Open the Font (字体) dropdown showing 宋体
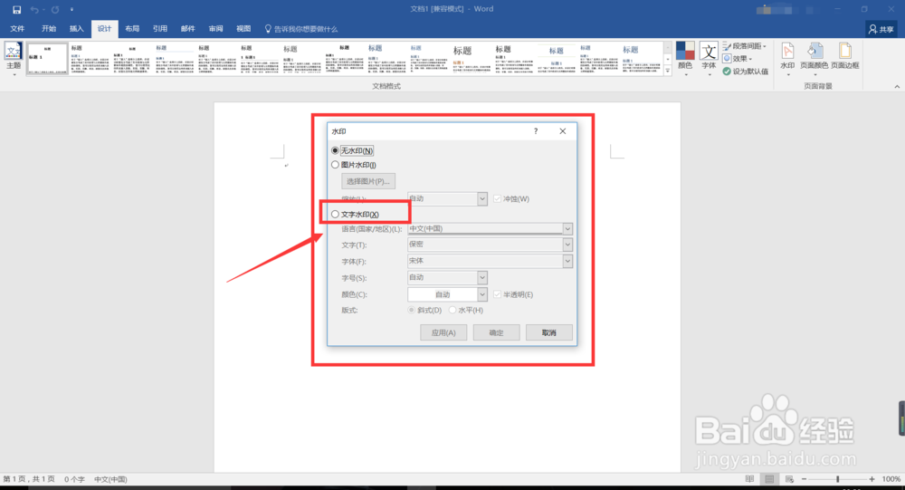The width and height of the screenshot is (905, 490). tap(568, 261)
